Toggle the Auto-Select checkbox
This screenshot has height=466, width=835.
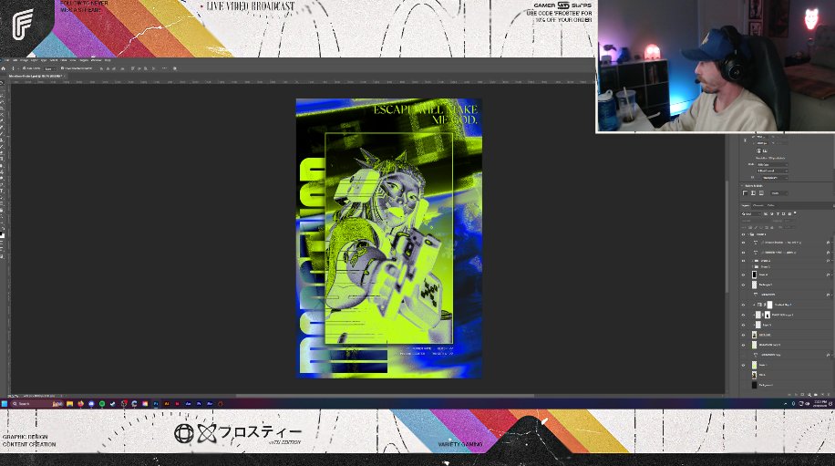pyautogui.click(x=24, y=68)
